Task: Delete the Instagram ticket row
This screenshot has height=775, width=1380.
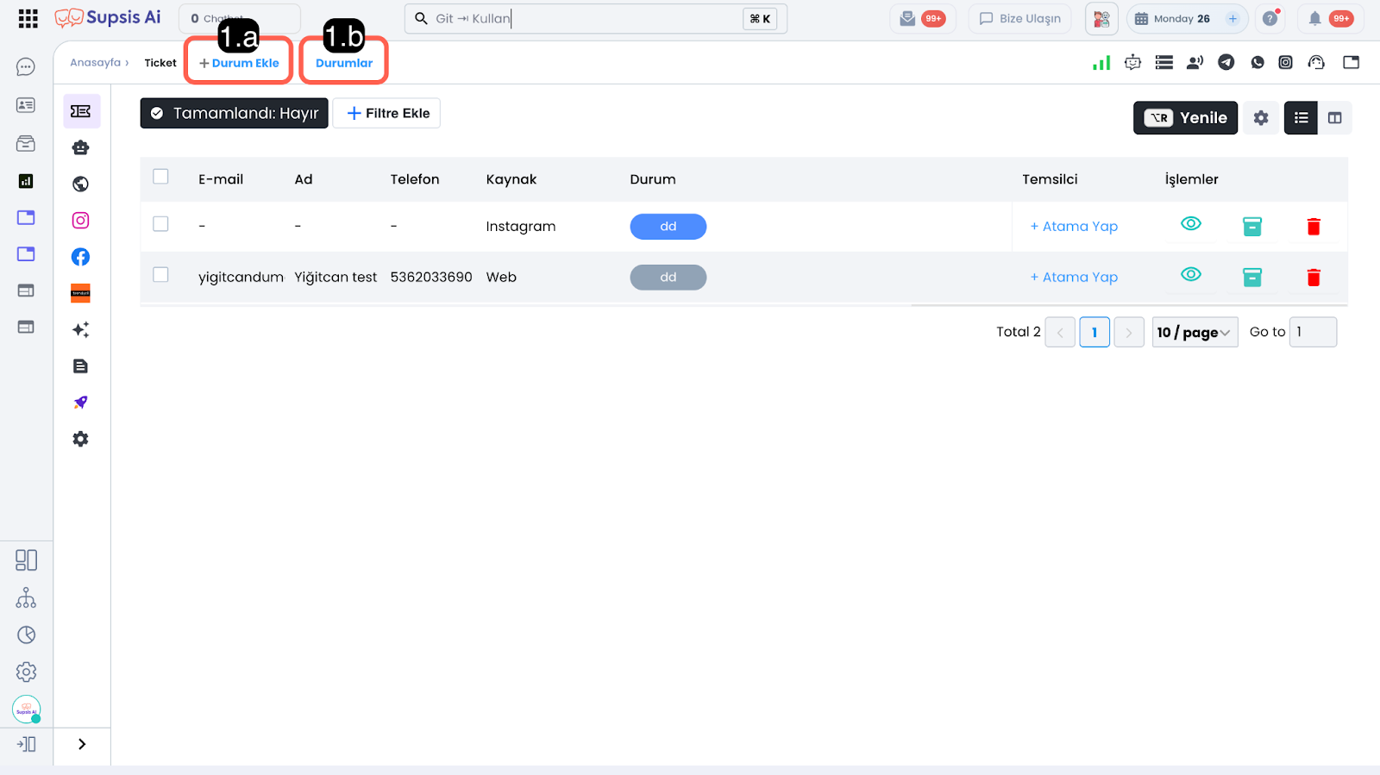Action: pyautogui.click(x=1313, y=227)
